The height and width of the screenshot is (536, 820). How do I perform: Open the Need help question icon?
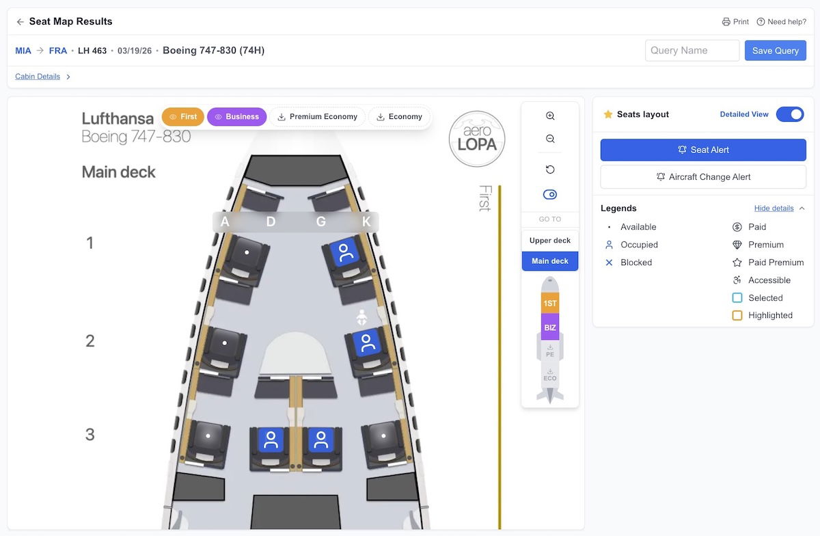761,22
